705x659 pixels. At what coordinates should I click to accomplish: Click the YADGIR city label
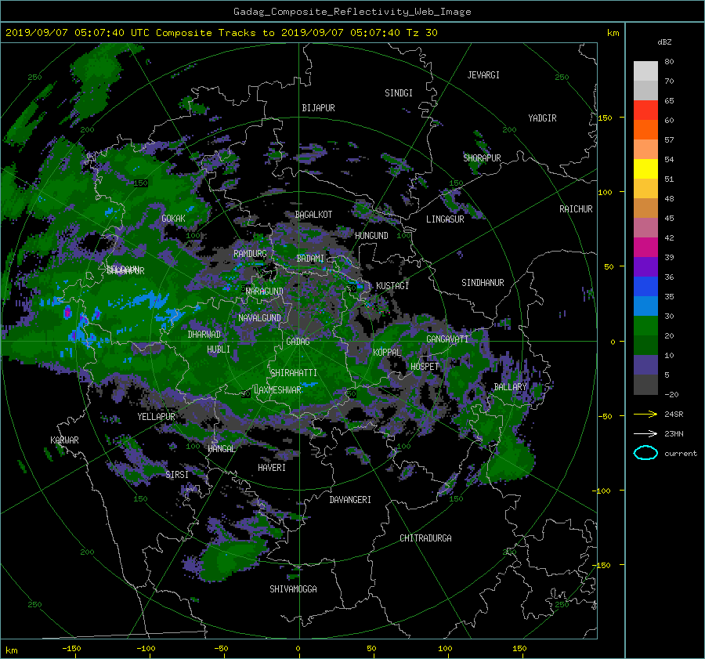(x=542, y=118)
